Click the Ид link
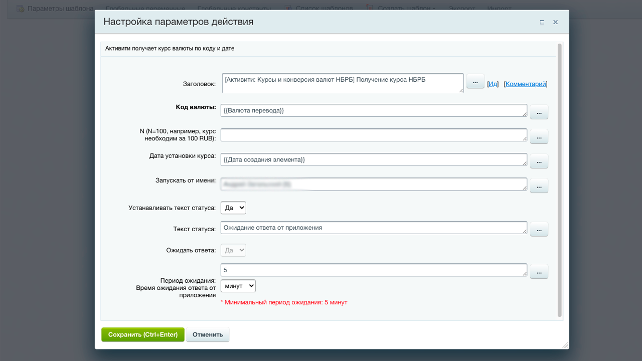The width and height of the screenshot is (642, 361). coord(493,84)
